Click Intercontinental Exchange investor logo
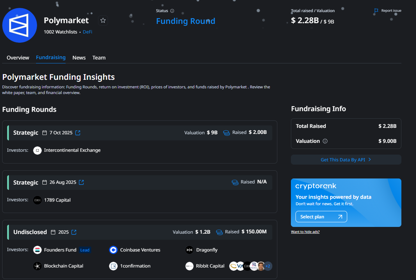Viewport: 416px width, 280px height. pyautogui.click(x=37, y=150)
